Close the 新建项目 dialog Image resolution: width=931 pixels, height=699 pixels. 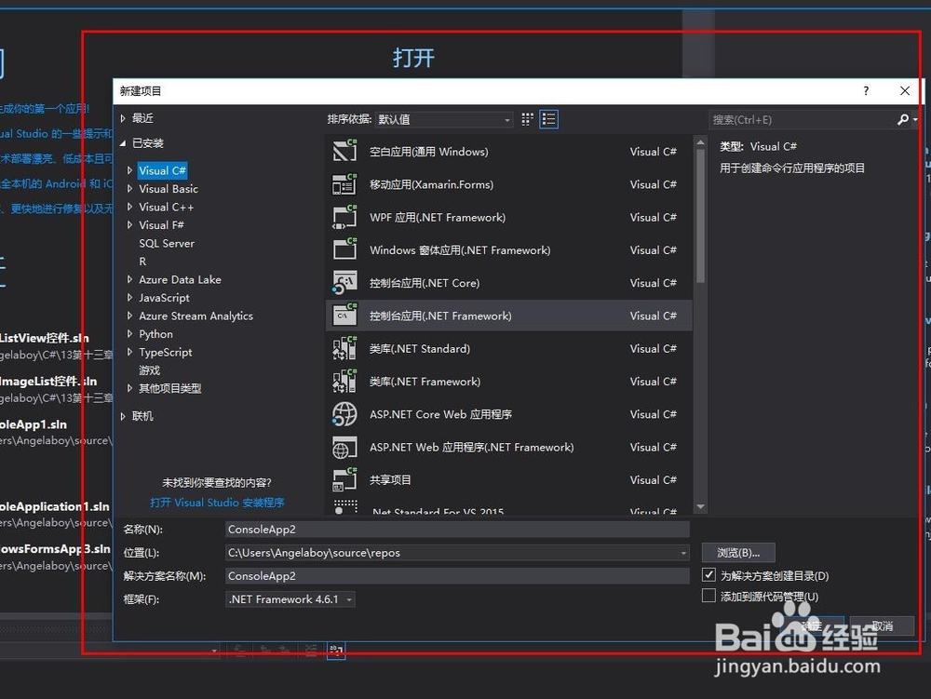pos(904,91)
